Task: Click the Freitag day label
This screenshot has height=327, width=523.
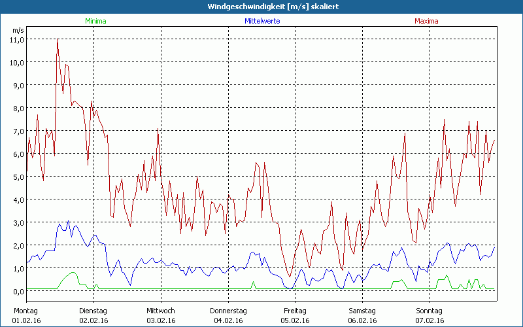Action: click(x=295, y=311)
